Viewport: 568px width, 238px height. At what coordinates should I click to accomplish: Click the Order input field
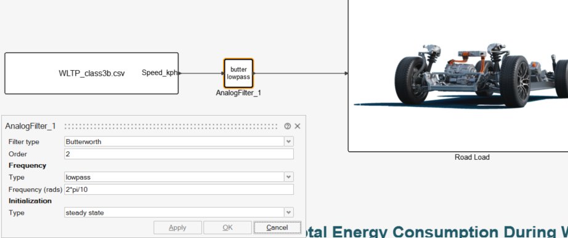click(x=179, y=154)
